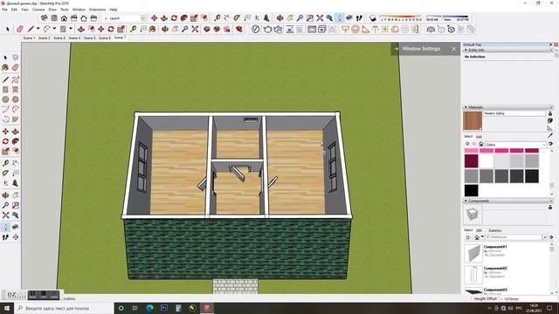The image size is (559, 314).
Task: Open the Line tool dropdown arrow
Action: coord(38,29)
